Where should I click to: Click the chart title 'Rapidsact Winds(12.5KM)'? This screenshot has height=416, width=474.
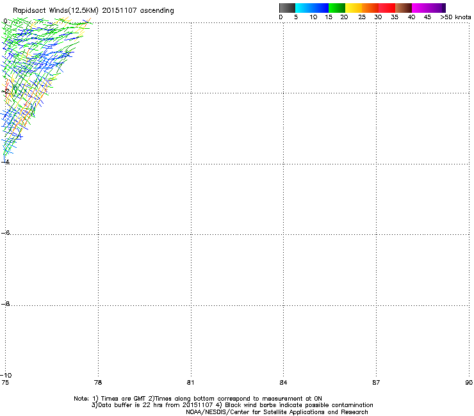tap(56, 11)
